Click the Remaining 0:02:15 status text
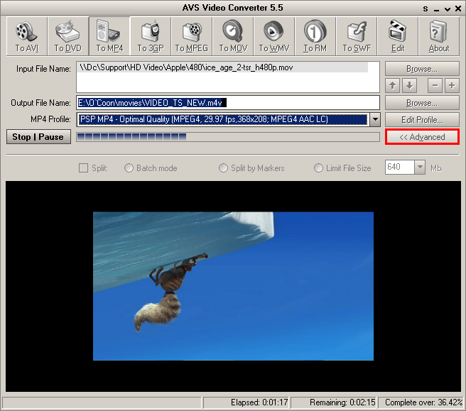 pyautogui.click(x=342, y=402)
